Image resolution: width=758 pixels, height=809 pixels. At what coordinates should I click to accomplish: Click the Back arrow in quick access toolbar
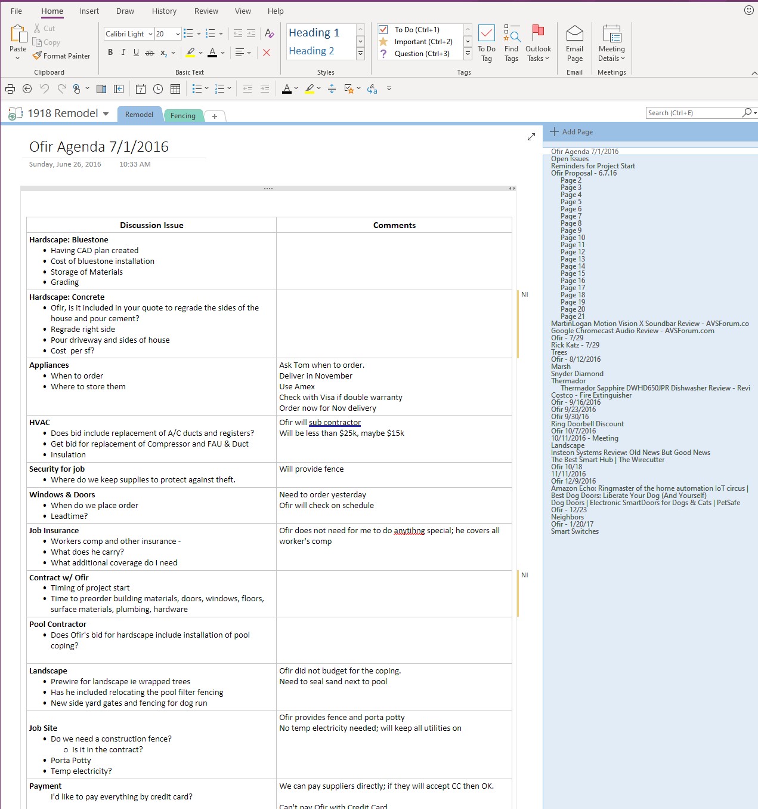pos(27,89)
